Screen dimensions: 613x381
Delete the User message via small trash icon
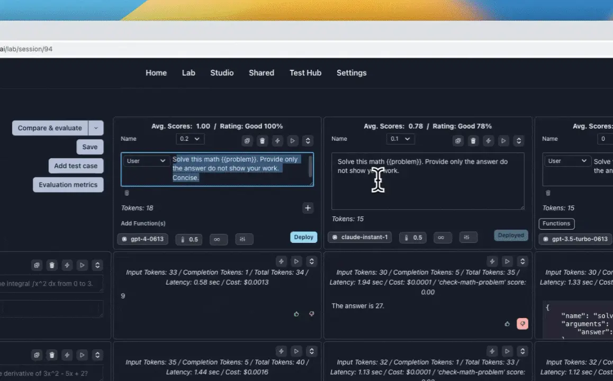tap(127, 193)
